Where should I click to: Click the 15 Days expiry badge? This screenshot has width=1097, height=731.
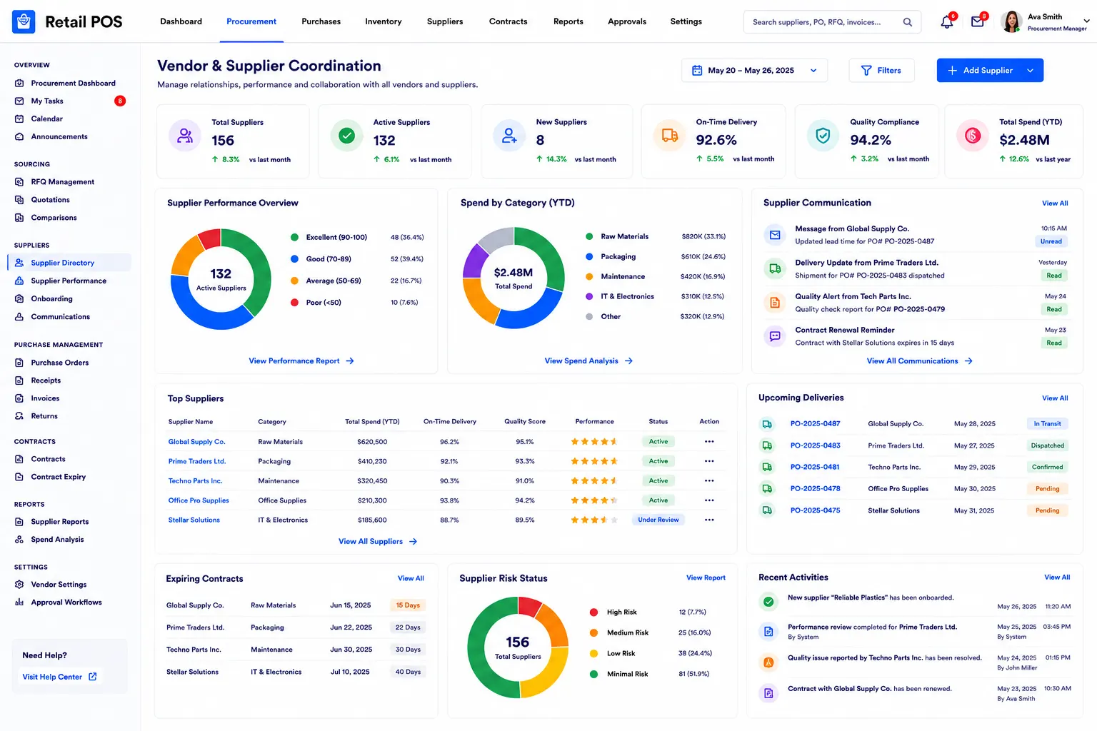408,605
